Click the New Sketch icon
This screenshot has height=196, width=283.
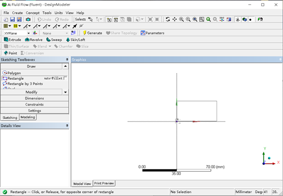(x=73, y=33)
